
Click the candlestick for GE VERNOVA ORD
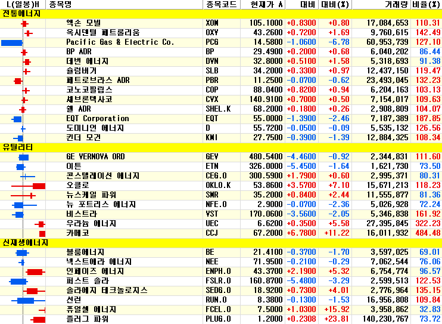click(24, 158)
